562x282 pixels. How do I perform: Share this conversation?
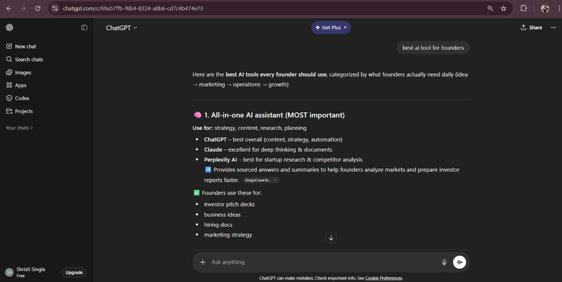531,27
